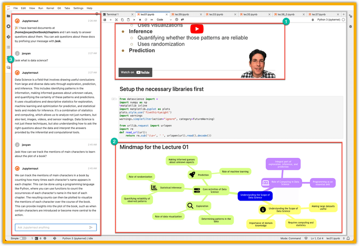Screen dimensions: 359x246
Task: Click the gear-like icon left of Python 3 (ipykernel)
Action: click(x=313, y=20)
